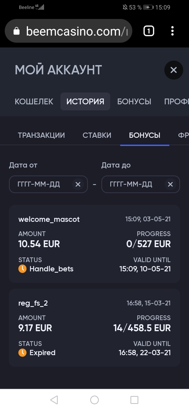Tap the Android recent apps button
The width and height of the screenshot is (189, 411).
pyautogui.click(x=134, y=400)
